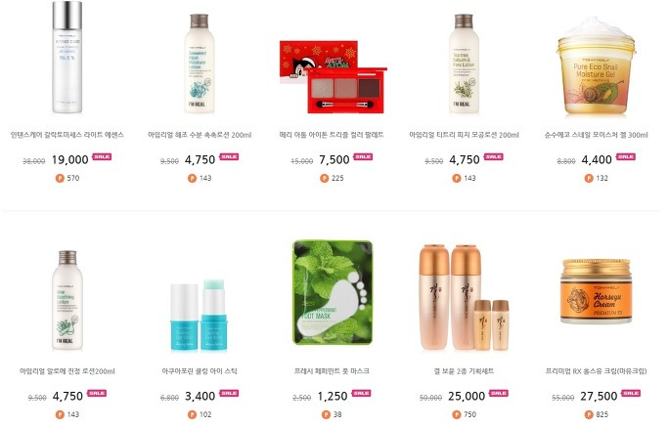
Task: Click the SALE badge next to 7,500 price
Action: point(363,156)
